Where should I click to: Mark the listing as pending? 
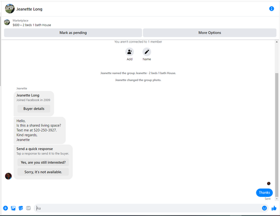(x=73, y=32)
